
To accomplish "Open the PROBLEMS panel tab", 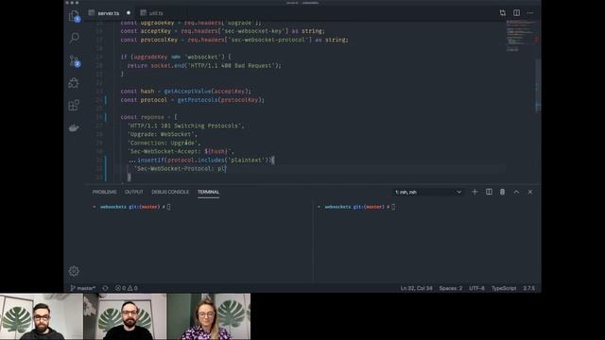I will (105, 192).
